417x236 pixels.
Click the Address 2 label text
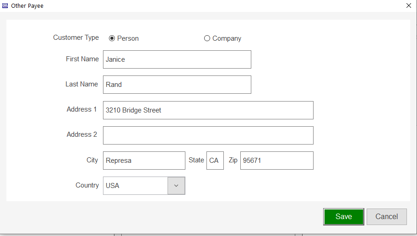pyautogui.click(x=81, y=134)
